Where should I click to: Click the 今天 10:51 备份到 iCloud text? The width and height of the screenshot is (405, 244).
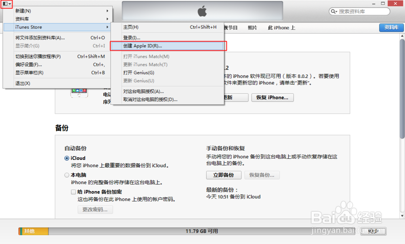[x=233, y=197]
